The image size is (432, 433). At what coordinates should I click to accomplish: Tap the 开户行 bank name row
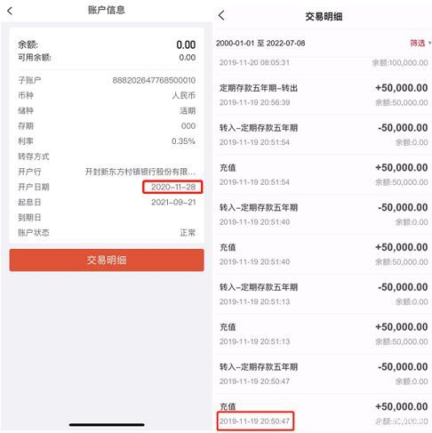107,172
